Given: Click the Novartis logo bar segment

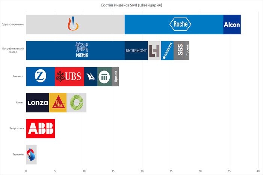Looking at the screenshot, I should click(75, 24).
